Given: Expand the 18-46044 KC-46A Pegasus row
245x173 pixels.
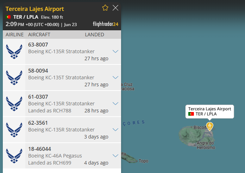Looking at the screenshot, I should coord(115,156).
